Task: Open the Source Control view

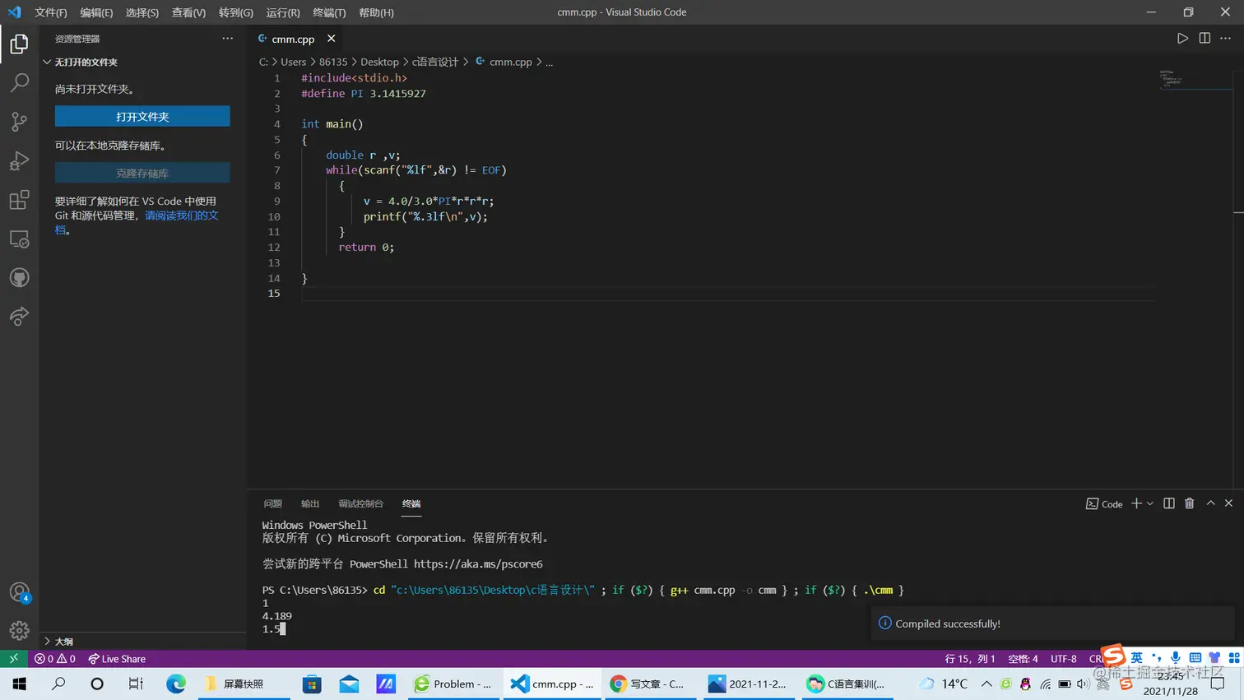Action: 19,122
